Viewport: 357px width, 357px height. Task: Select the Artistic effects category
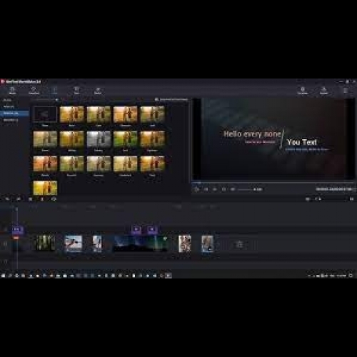[9, 106]
